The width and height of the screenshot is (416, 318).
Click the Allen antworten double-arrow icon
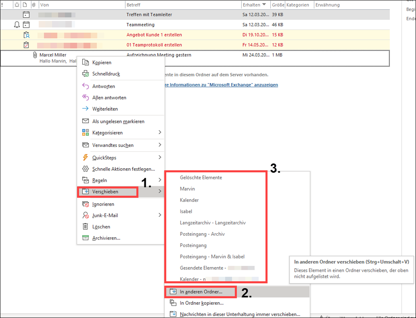click(86, 97)
